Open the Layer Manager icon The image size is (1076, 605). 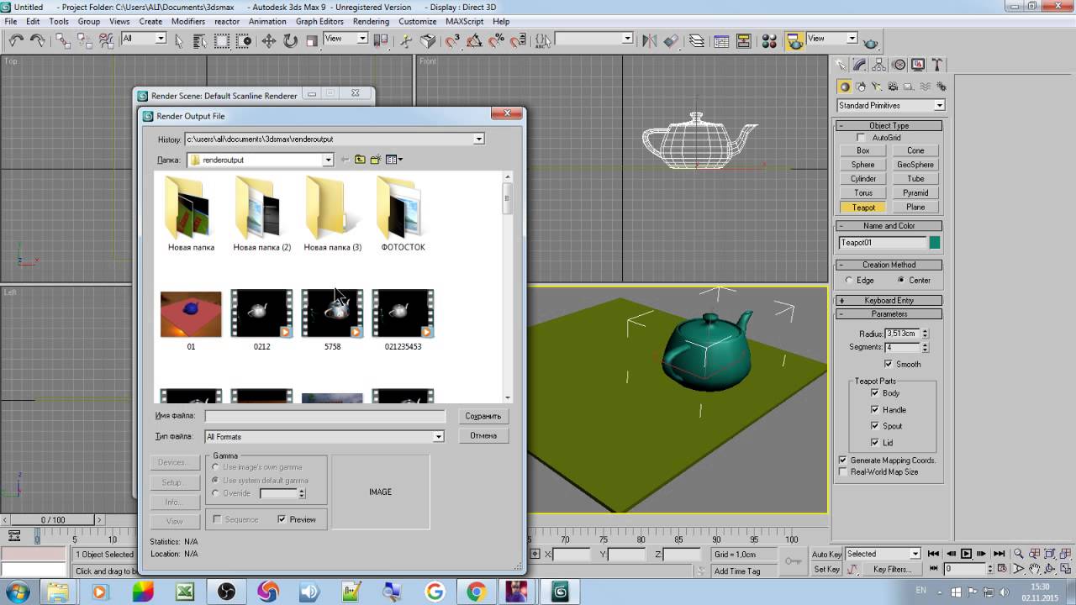697,40
